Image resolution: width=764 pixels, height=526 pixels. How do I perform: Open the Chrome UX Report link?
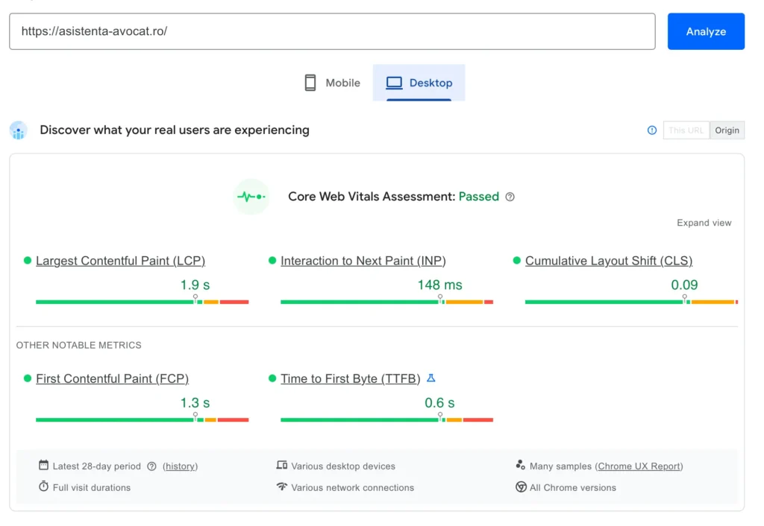point(639,466)
